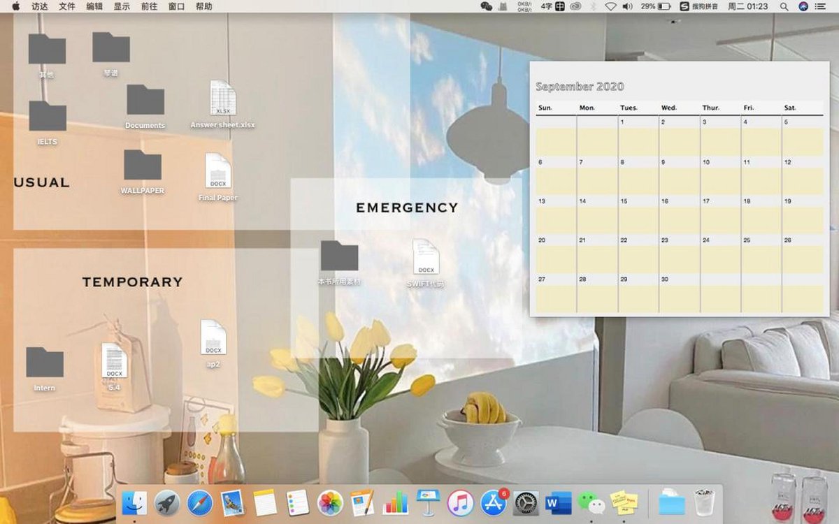Open Spotlight search magnifier
Screen dimensions: 839x524
pos(784,6)
